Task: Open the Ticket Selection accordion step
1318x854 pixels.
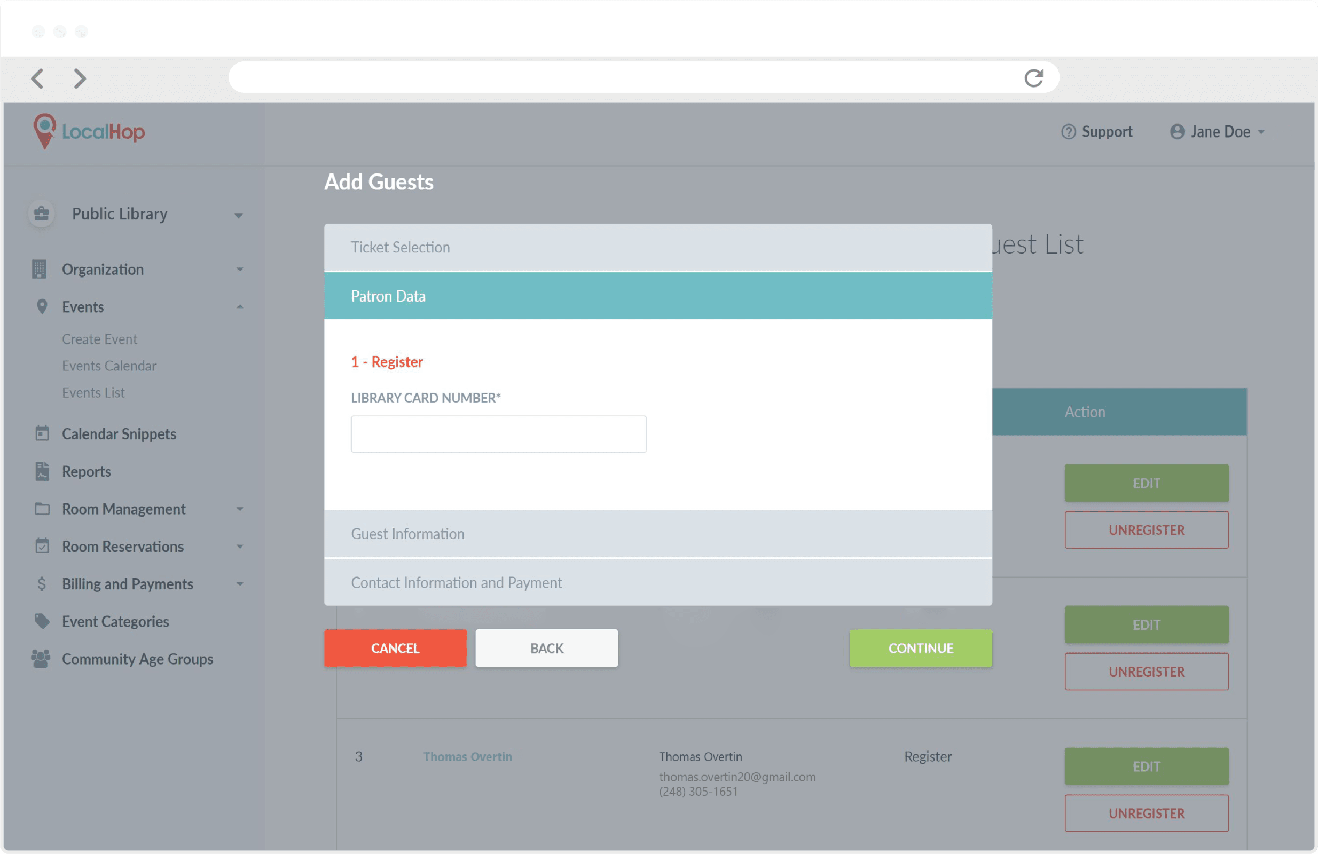Action: 657,248
